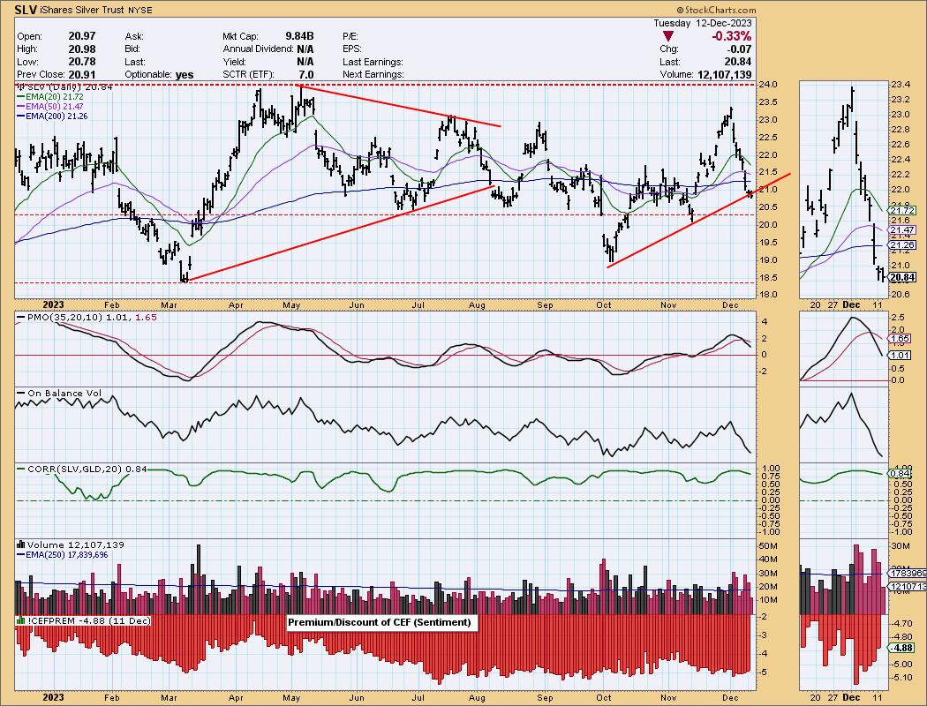The height and width of the screenshot is (706, 927).
Task: Click the Next Earnings label
Action: pyautogui.click(x=373, y=74)
